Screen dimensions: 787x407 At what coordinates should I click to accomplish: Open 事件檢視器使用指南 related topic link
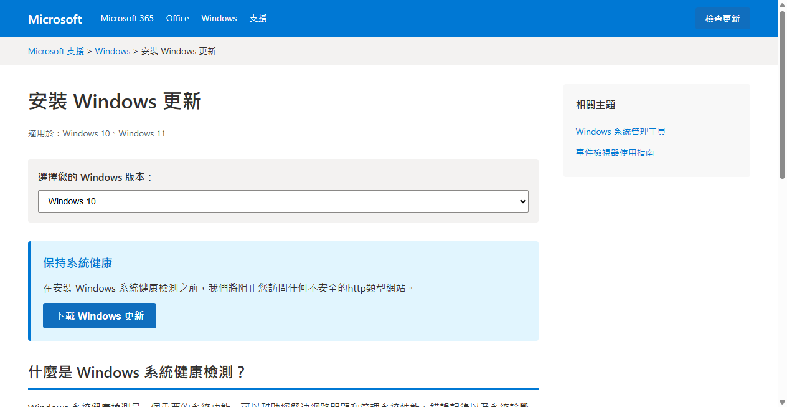click(615, 153)
